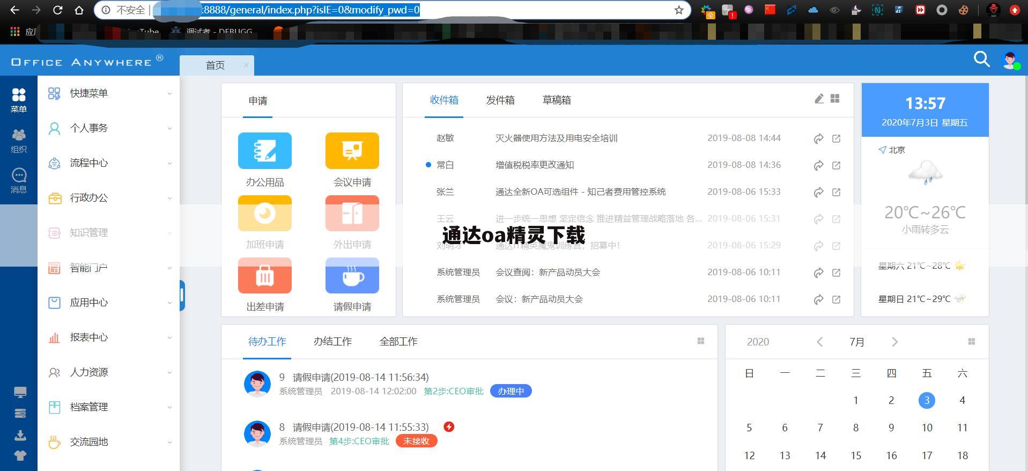The height and width of the screenshot is (471, 1028).
Task: Click compose pencil icon in mail panel
Action: pyautogui.click(x=819, y=99)
